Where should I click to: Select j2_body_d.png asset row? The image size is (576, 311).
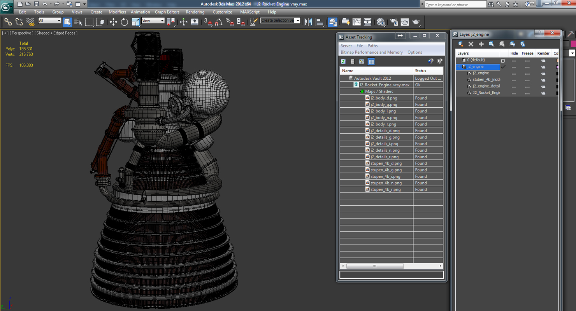(x=392, y=98)
